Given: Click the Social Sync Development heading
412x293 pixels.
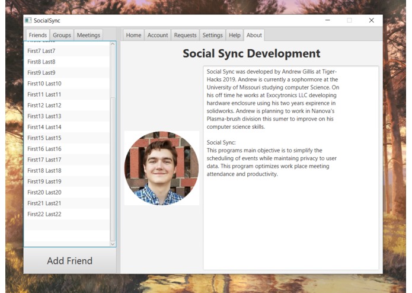Looking at the screenshot, I should pos(251,53).
